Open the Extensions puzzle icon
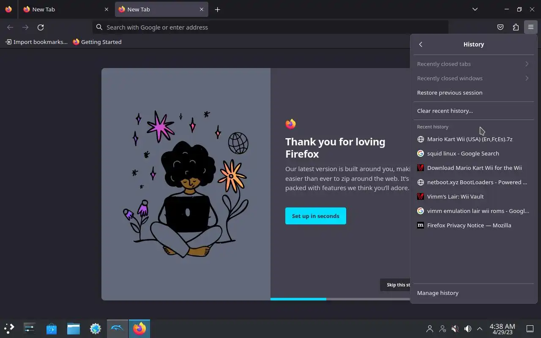The height and width of the screenshot is (338, 541). (x=516, y=27)
